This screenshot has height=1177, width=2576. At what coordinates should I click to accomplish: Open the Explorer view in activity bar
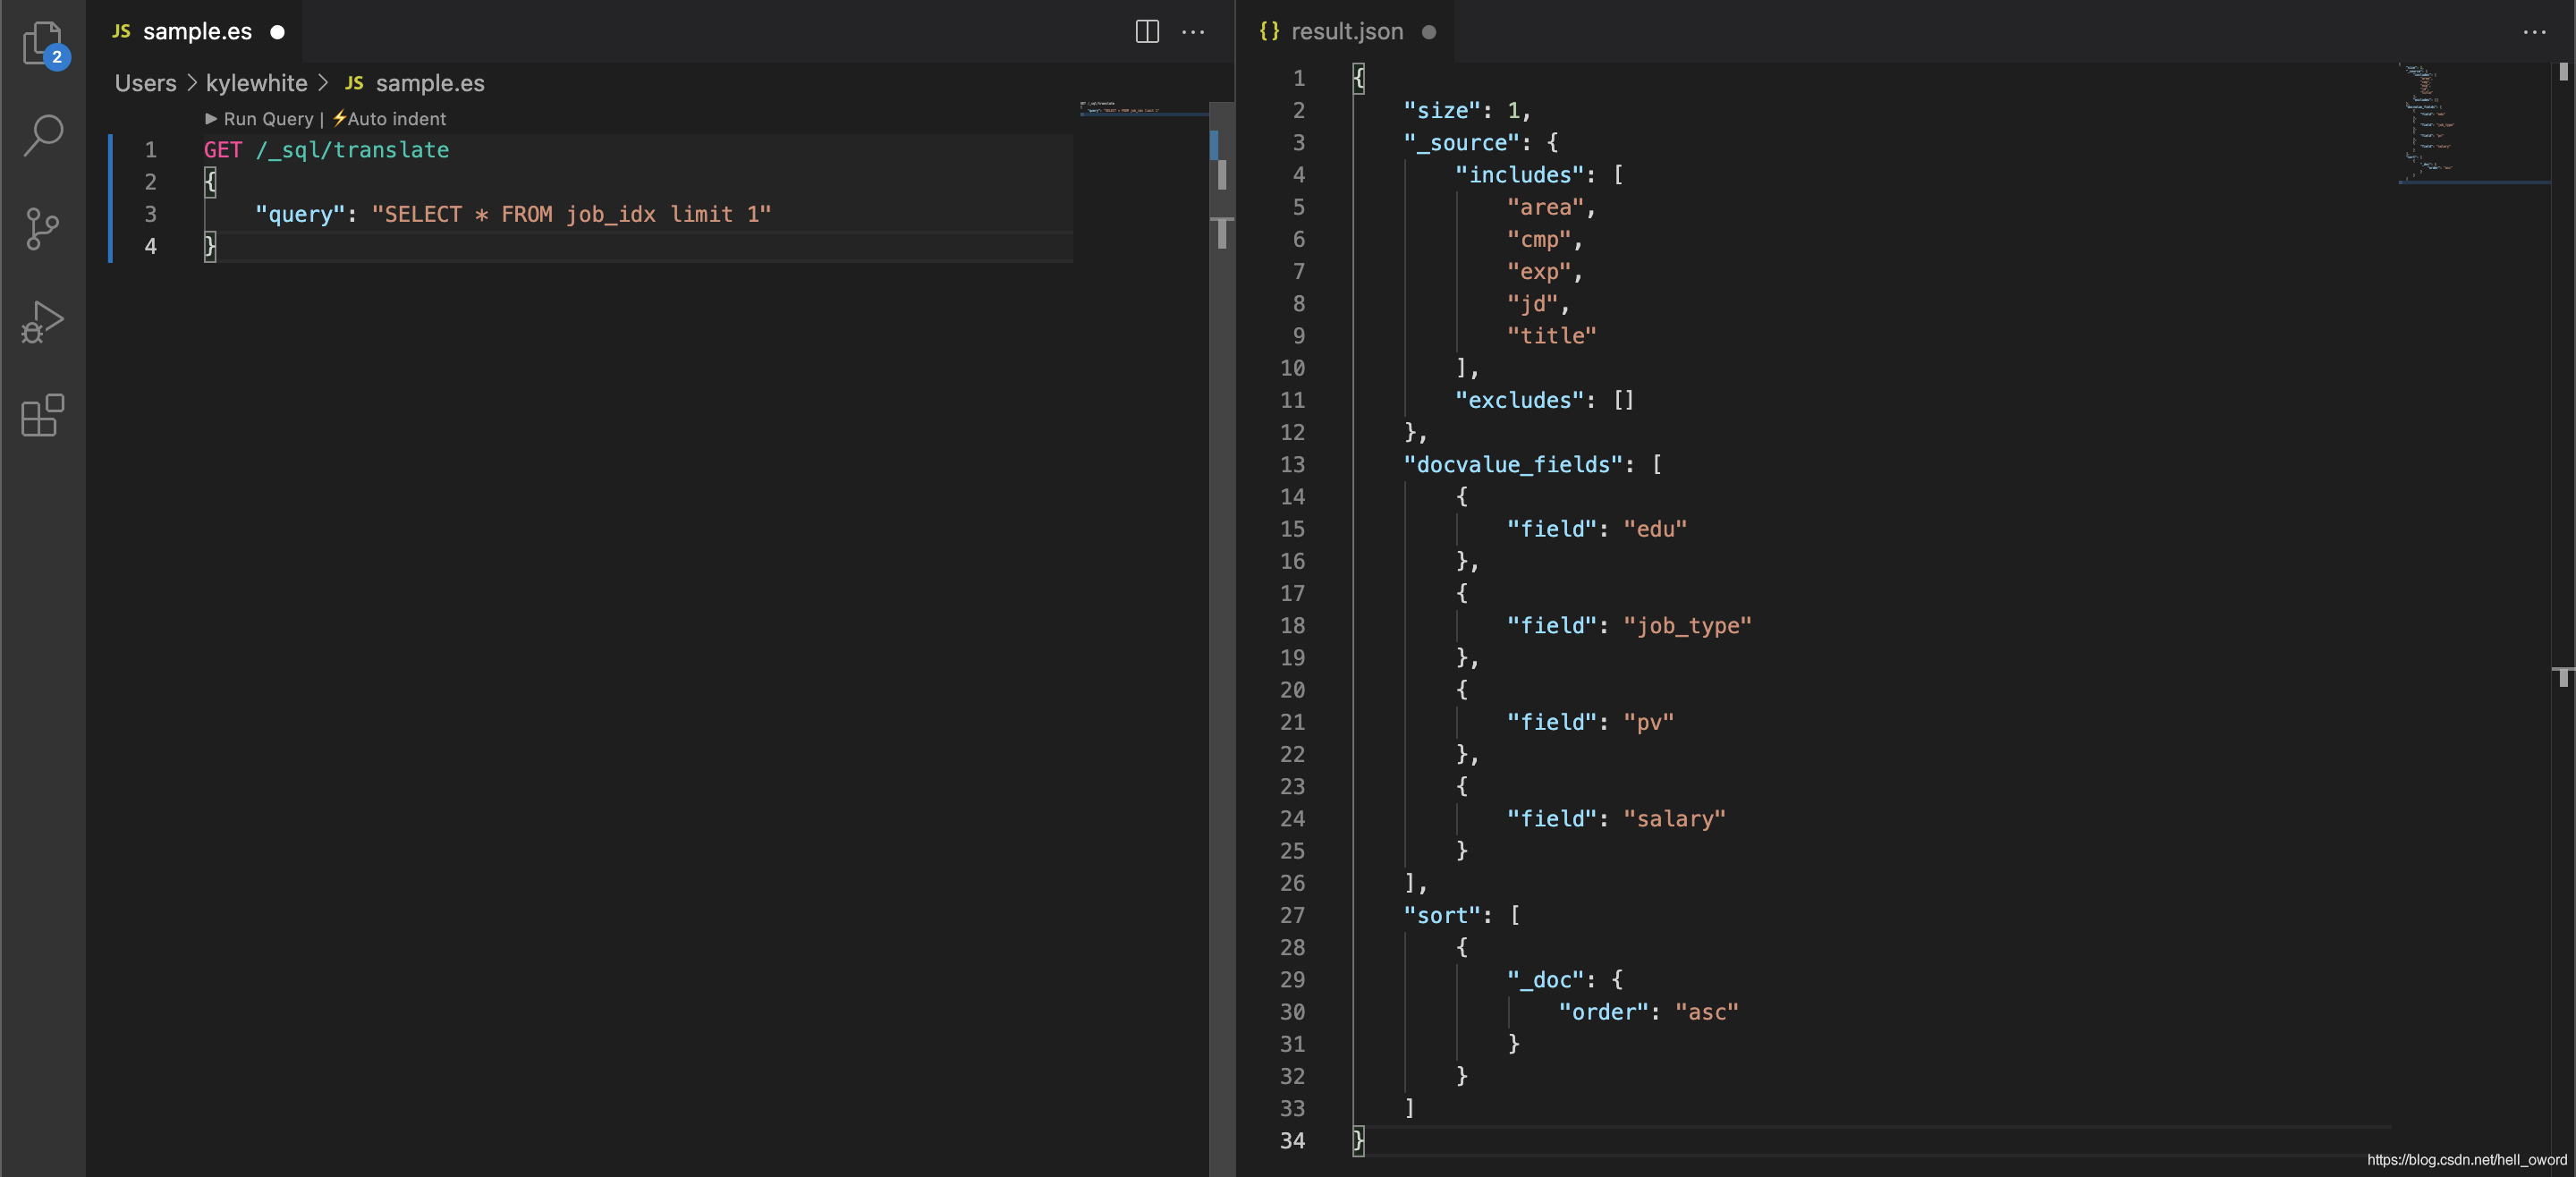[43, 44]
